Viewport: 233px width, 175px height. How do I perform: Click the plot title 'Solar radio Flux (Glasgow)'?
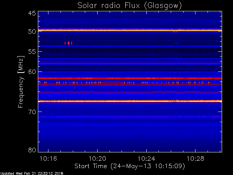pyautogui.click(x=130, y=6)
